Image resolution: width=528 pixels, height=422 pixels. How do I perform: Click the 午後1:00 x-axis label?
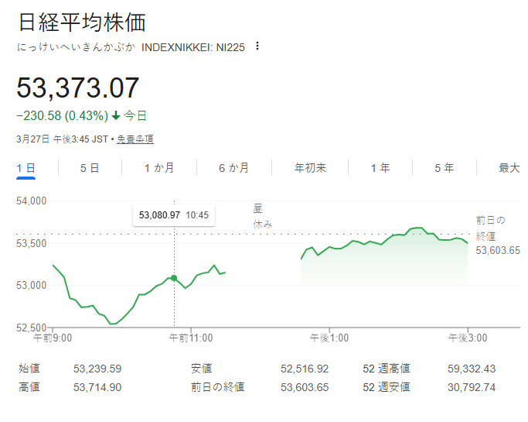pyautogui.click(x=329, y=338)
